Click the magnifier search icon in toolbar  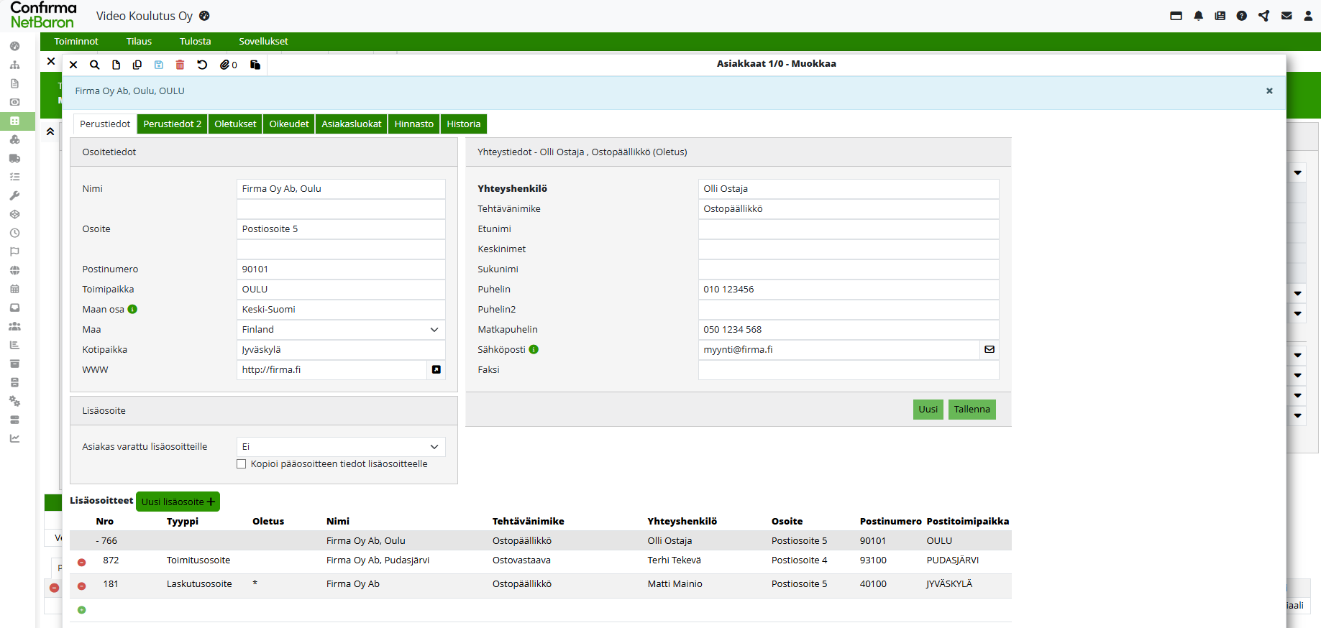point(94,65)
